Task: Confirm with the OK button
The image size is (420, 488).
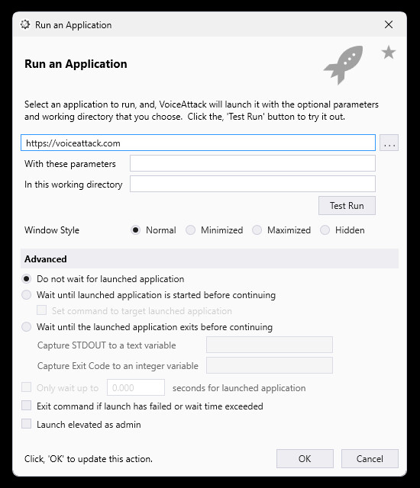Action: (305, 458)
